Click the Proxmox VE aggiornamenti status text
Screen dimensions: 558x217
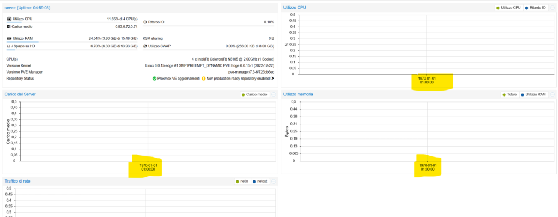coord(178,79)
